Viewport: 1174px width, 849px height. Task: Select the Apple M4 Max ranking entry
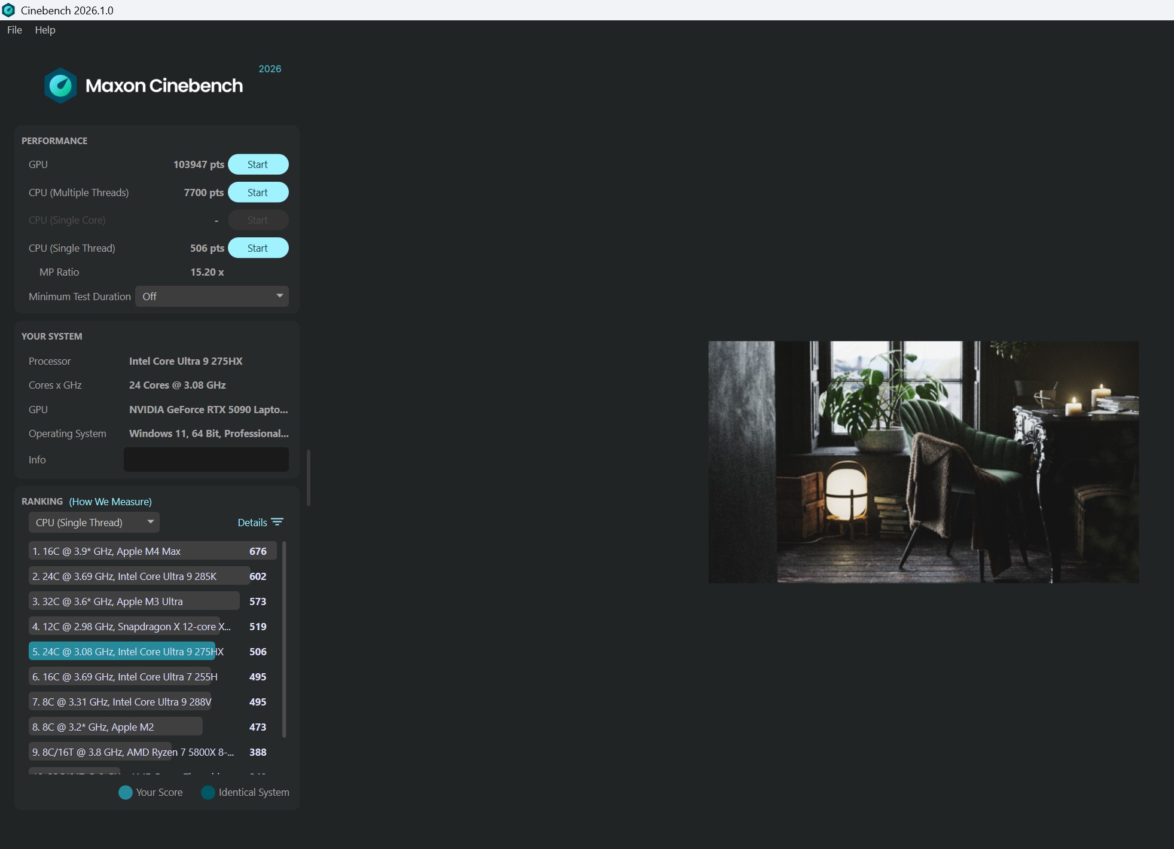[x=153, y=551]
